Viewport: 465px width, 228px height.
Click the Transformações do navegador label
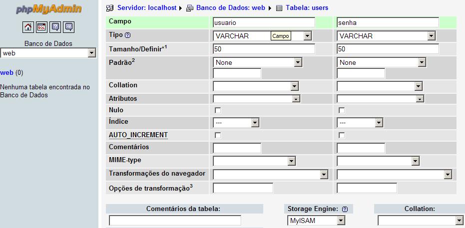click(157, 174)
